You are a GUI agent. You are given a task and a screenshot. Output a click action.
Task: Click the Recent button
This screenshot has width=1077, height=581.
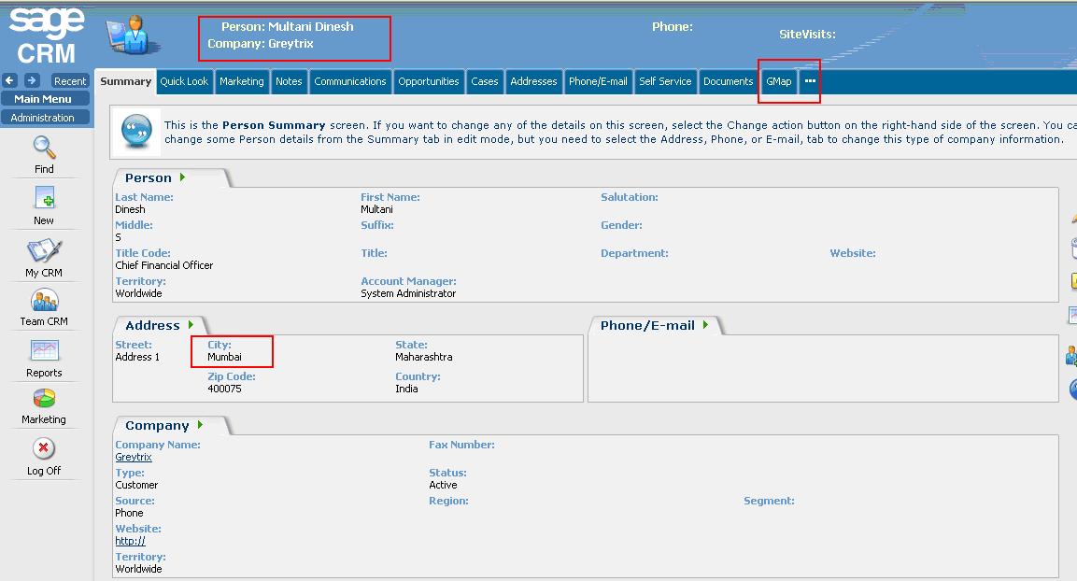(x=70, y=81)
